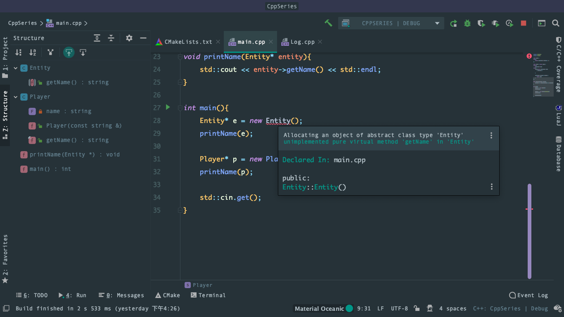
Task: Open C/C++ Coverage side panel
Action: (558, 64)
